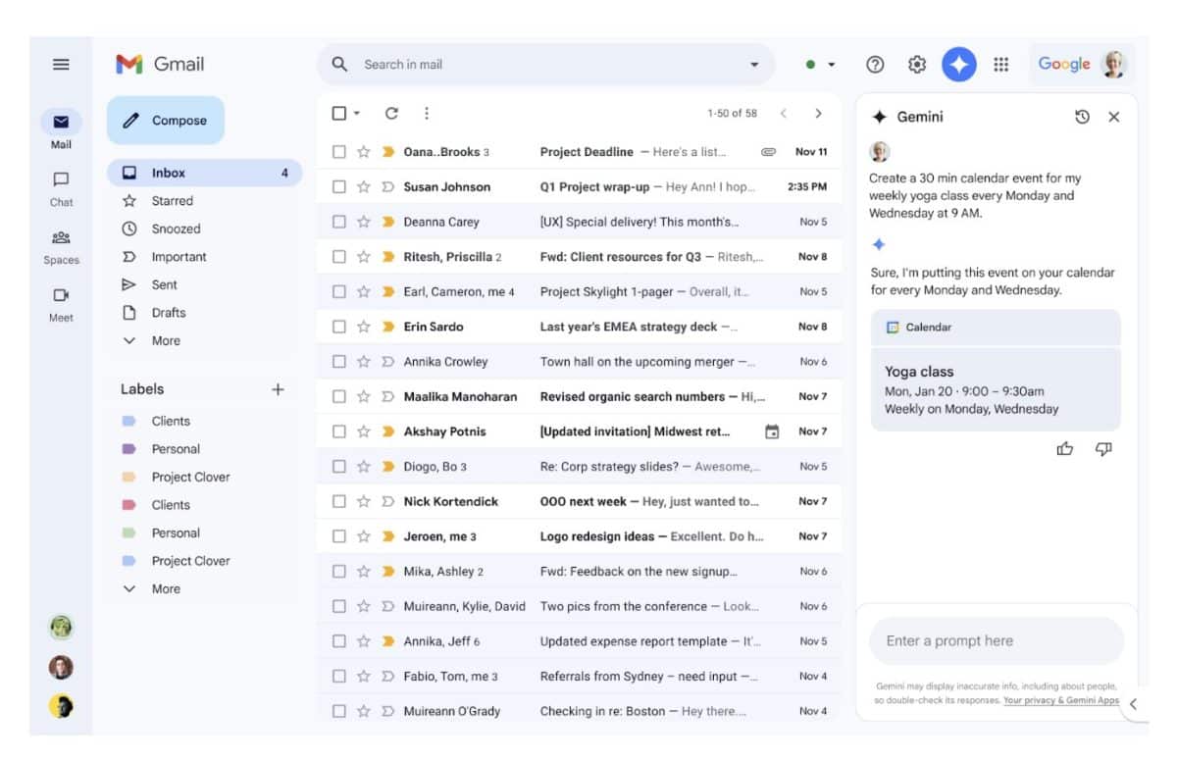Open the first Personal label
This screenshot has width=1177, height=761.
(176, 449)
